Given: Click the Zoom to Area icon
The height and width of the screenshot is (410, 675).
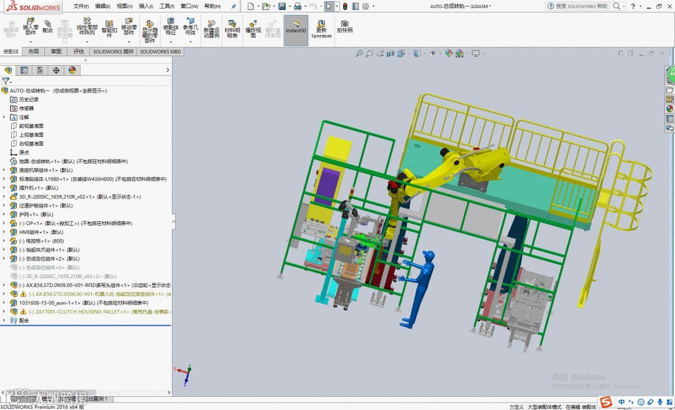Looking at the screenshot, I should click(369, 53).
